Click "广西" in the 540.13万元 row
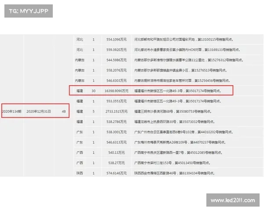Viewport: 264px width, 211px height. [80, 153]
